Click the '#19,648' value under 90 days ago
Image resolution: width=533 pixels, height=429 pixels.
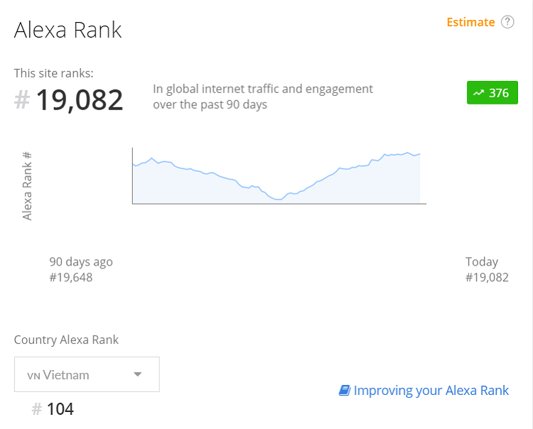pos(70,278)
